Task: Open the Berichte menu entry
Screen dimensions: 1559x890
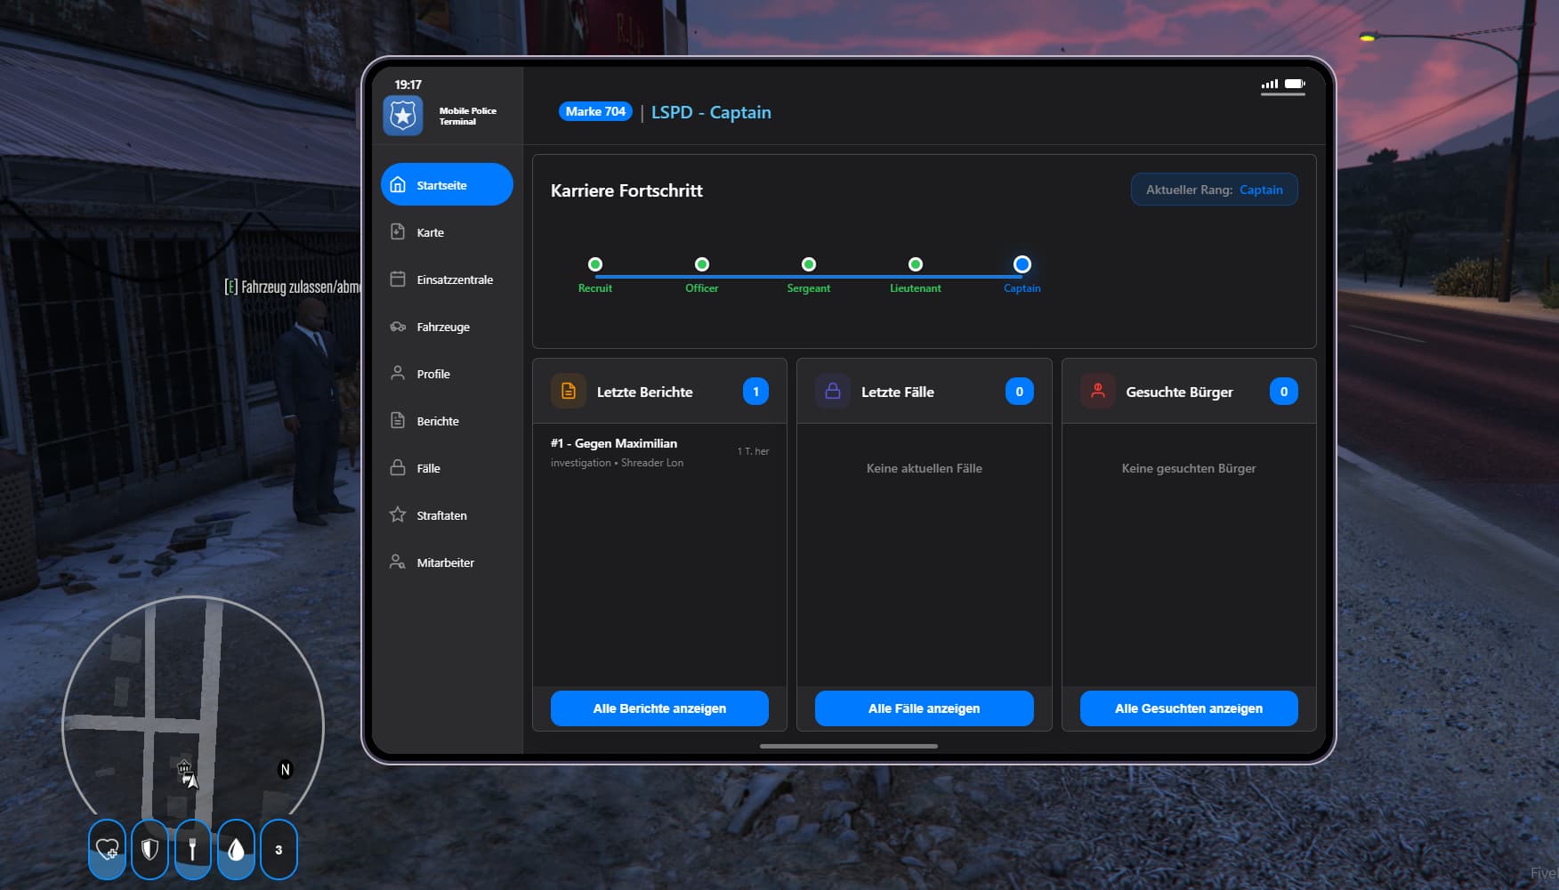Action: 438,421
